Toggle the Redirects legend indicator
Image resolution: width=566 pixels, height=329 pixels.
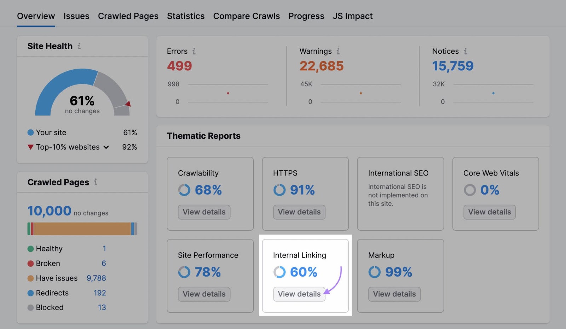pos(30,293)
